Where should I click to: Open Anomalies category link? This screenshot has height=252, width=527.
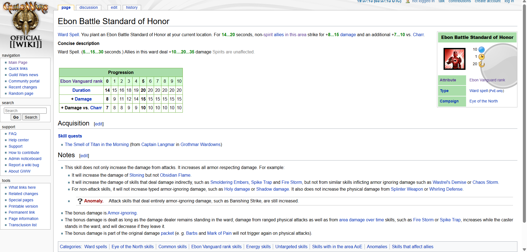pos(377,247)
